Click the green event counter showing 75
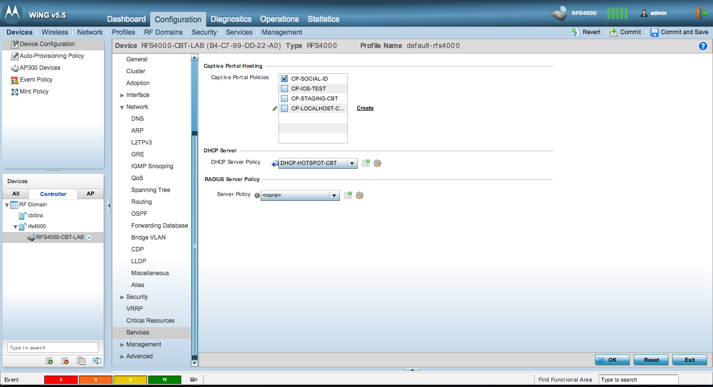 pos(165,380)
